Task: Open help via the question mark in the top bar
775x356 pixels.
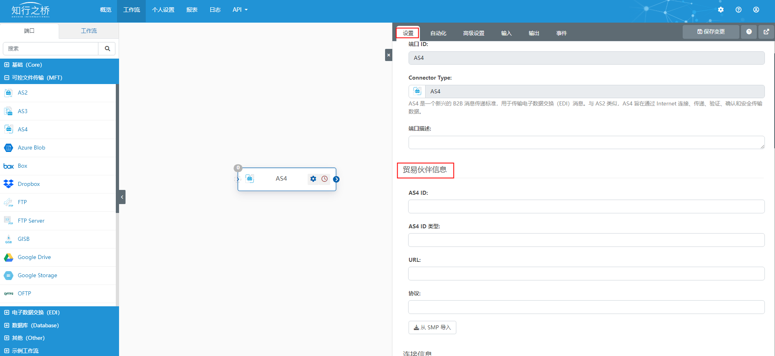Action: coord(739,10)
